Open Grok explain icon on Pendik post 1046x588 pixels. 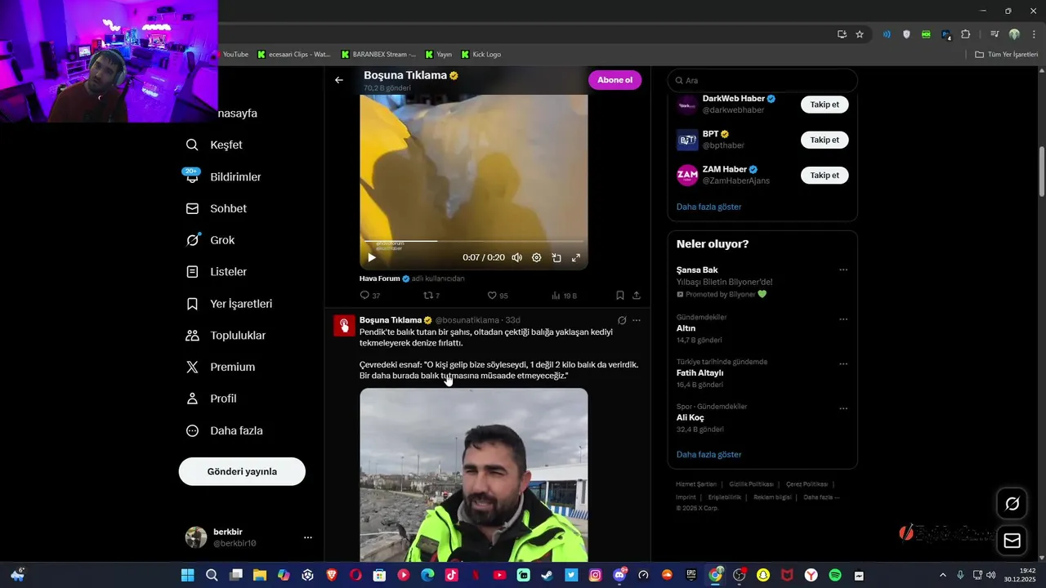(x=622, y=320)
